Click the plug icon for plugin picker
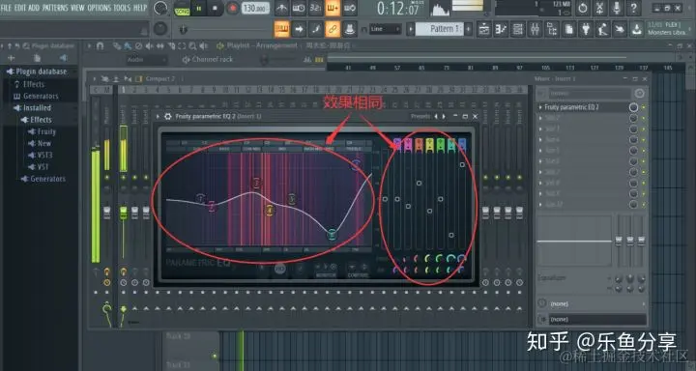The image size is (696, 371). [x=586, y=29]
